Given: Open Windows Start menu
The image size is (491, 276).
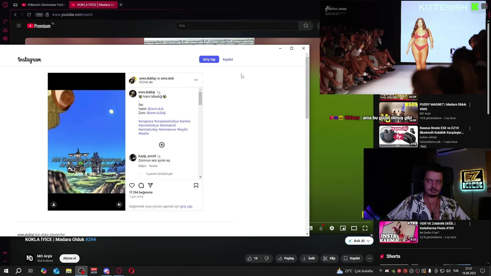Looking at the screenshot, I should click(x=6, y=271).
